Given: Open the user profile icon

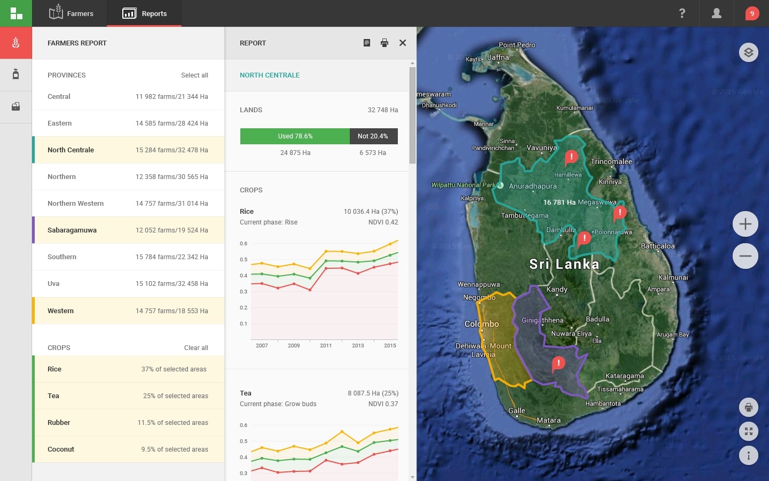Looking at the screenshot, I should tap(717, 13).
